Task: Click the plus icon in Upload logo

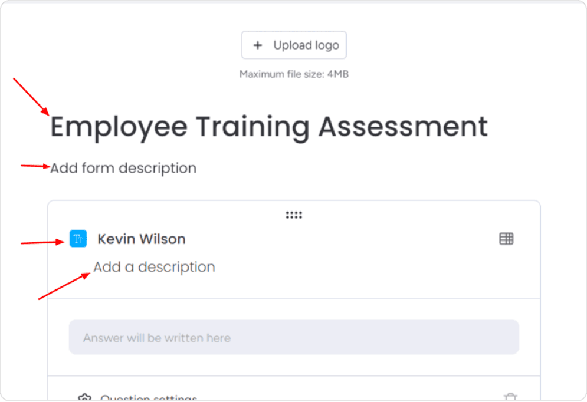Action: 258,45
